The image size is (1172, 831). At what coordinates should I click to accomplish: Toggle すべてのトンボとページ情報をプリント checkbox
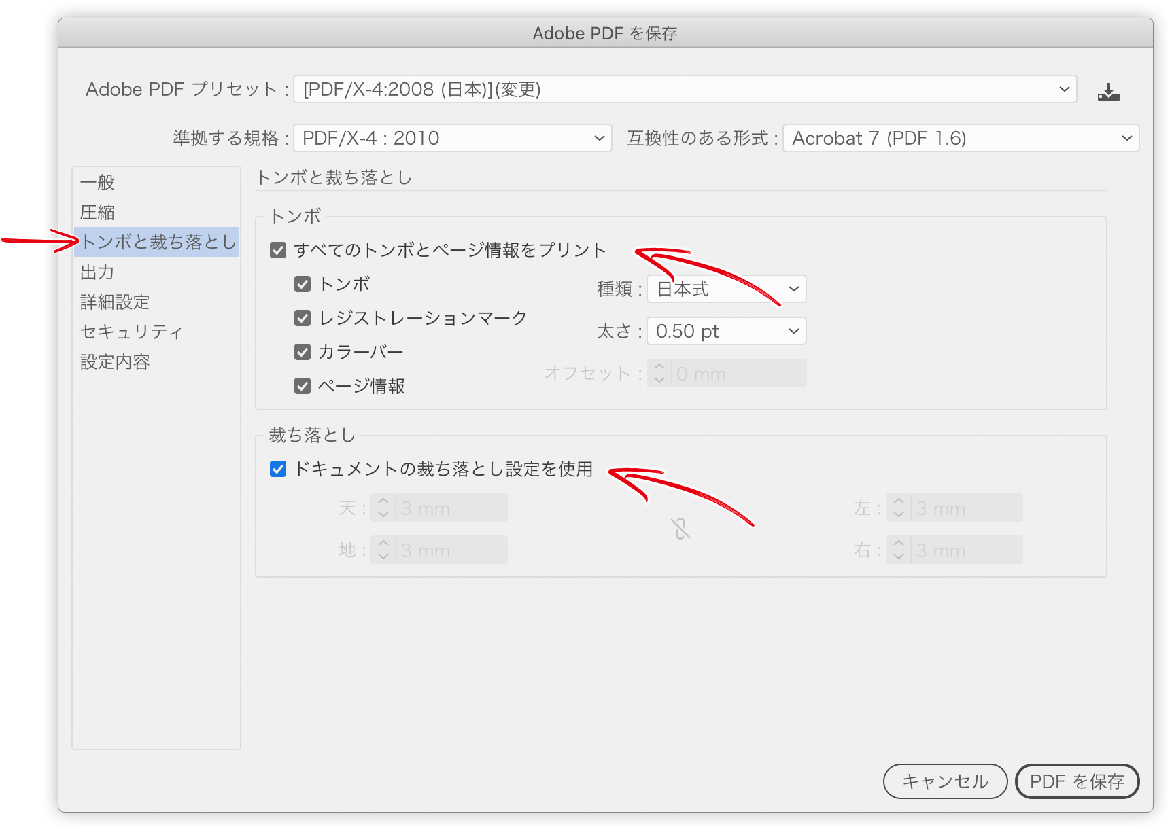coord(278,250)
